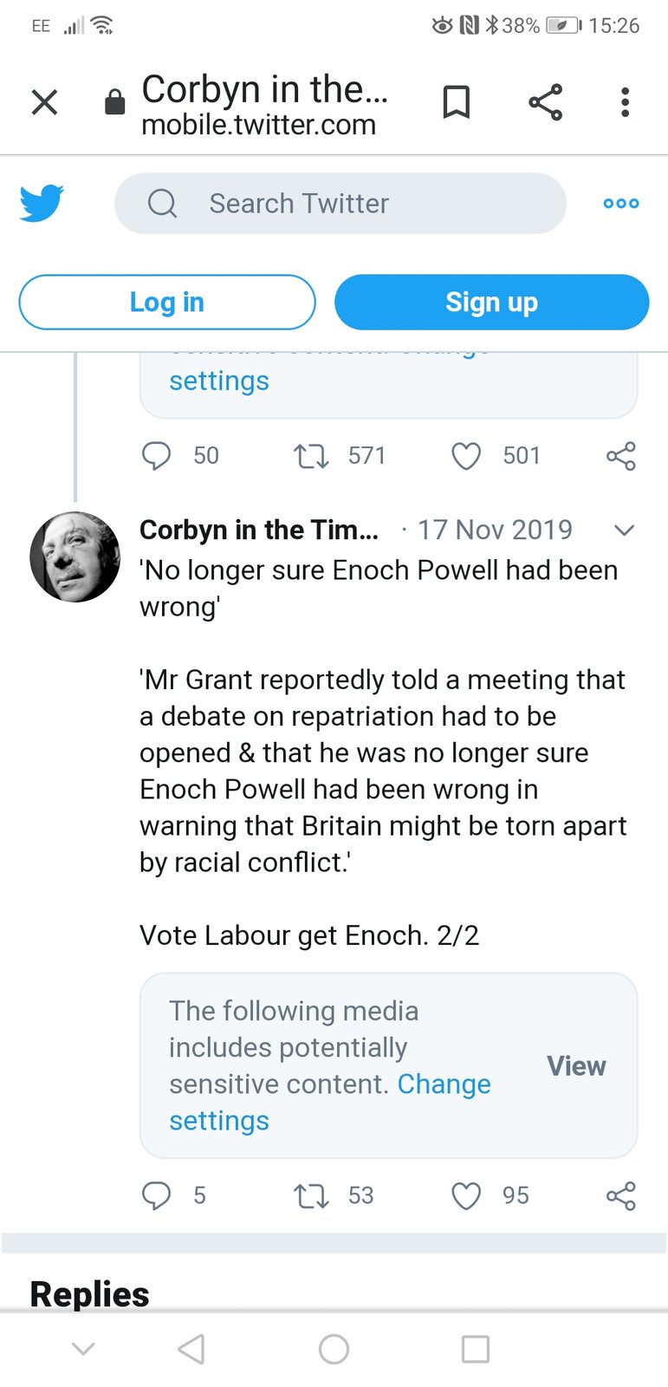Image resolution: width=668 pixels, height=1387 pixels.
Task: Open the Corbyn in the Times profile picture
Action: (x=75, y=557)
